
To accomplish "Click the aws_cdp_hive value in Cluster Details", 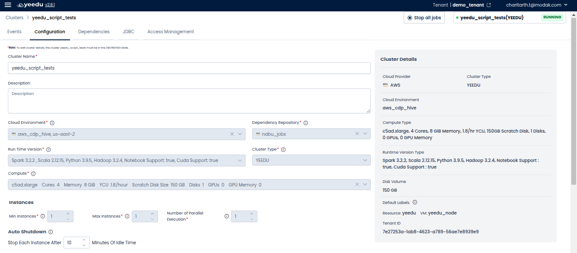I will 399,108.
